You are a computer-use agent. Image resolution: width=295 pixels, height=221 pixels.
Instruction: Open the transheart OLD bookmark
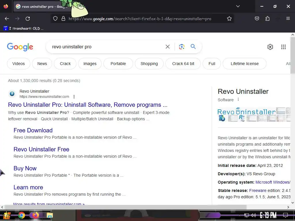[x=24, y=28]
